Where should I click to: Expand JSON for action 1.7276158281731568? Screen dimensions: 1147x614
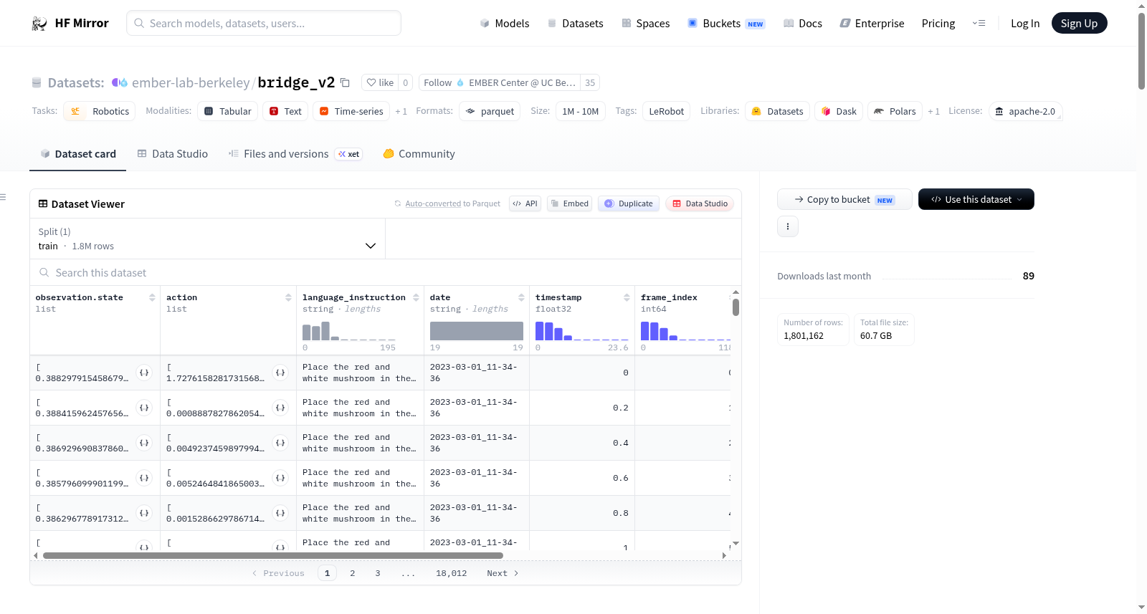coord(280,373)
